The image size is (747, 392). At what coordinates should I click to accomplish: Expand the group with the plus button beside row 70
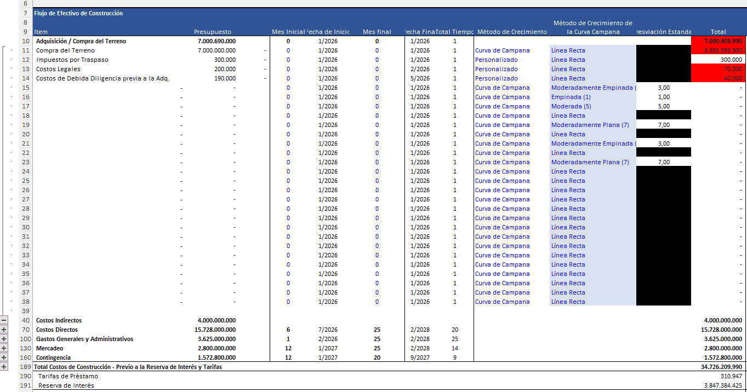pos(4,330)
